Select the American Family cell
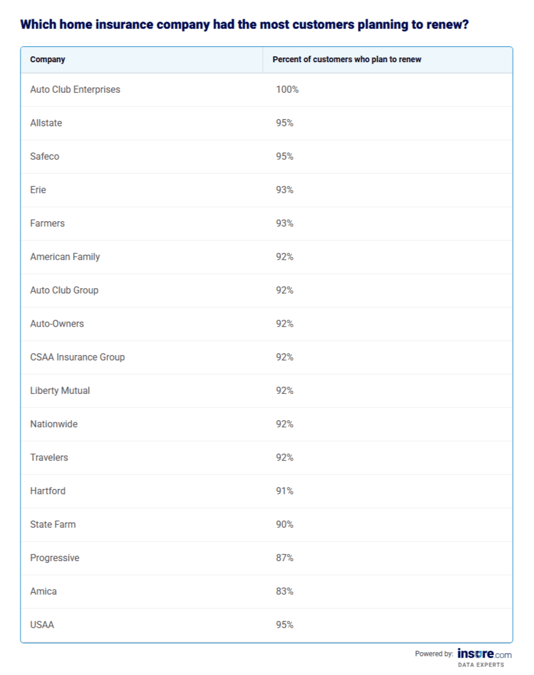The height and width of the screenshot is (675, 534). [65, 257]
